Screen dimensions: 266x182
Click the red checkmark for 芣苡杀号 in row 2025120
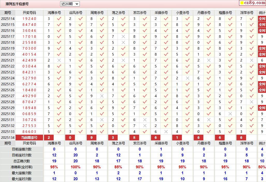[145, 54]
